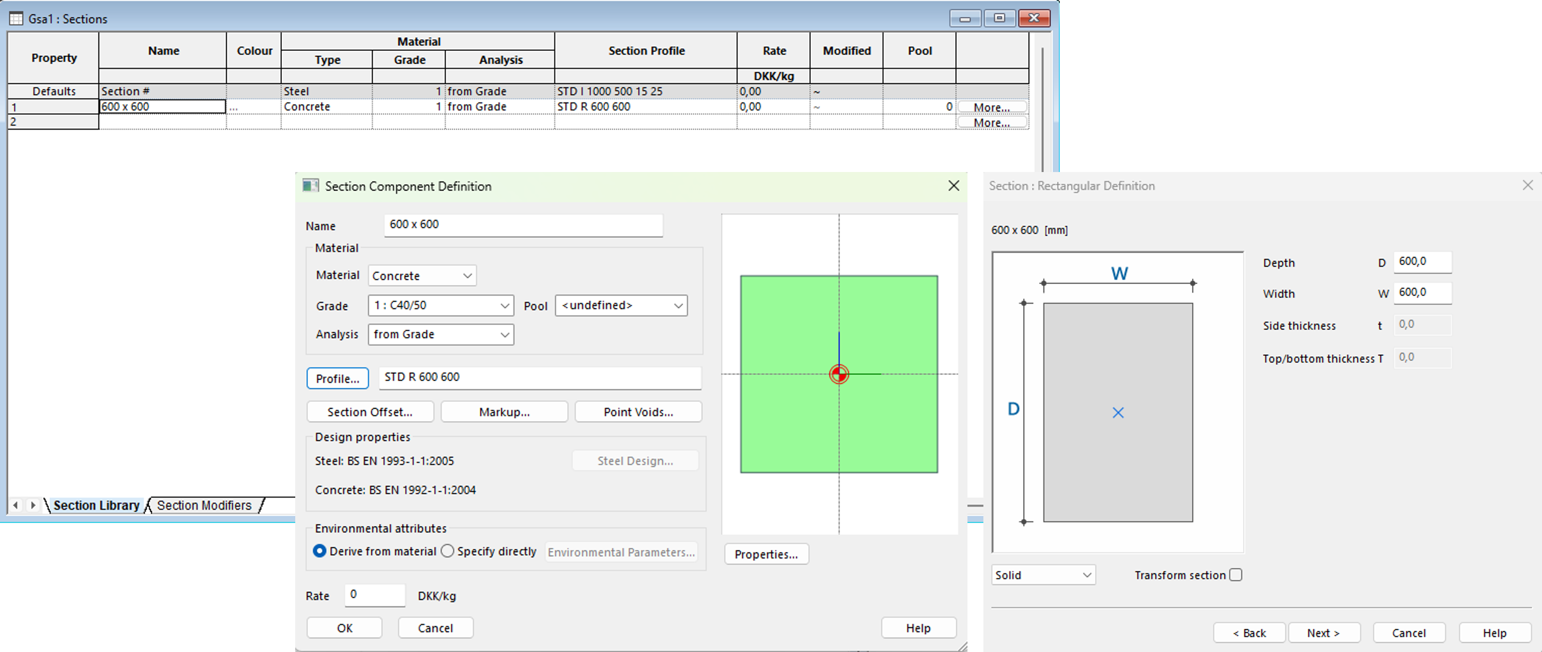1542x652 pixels.
Task: Expand the Grade C40/50 dropdown
Action: coord(441,305)
